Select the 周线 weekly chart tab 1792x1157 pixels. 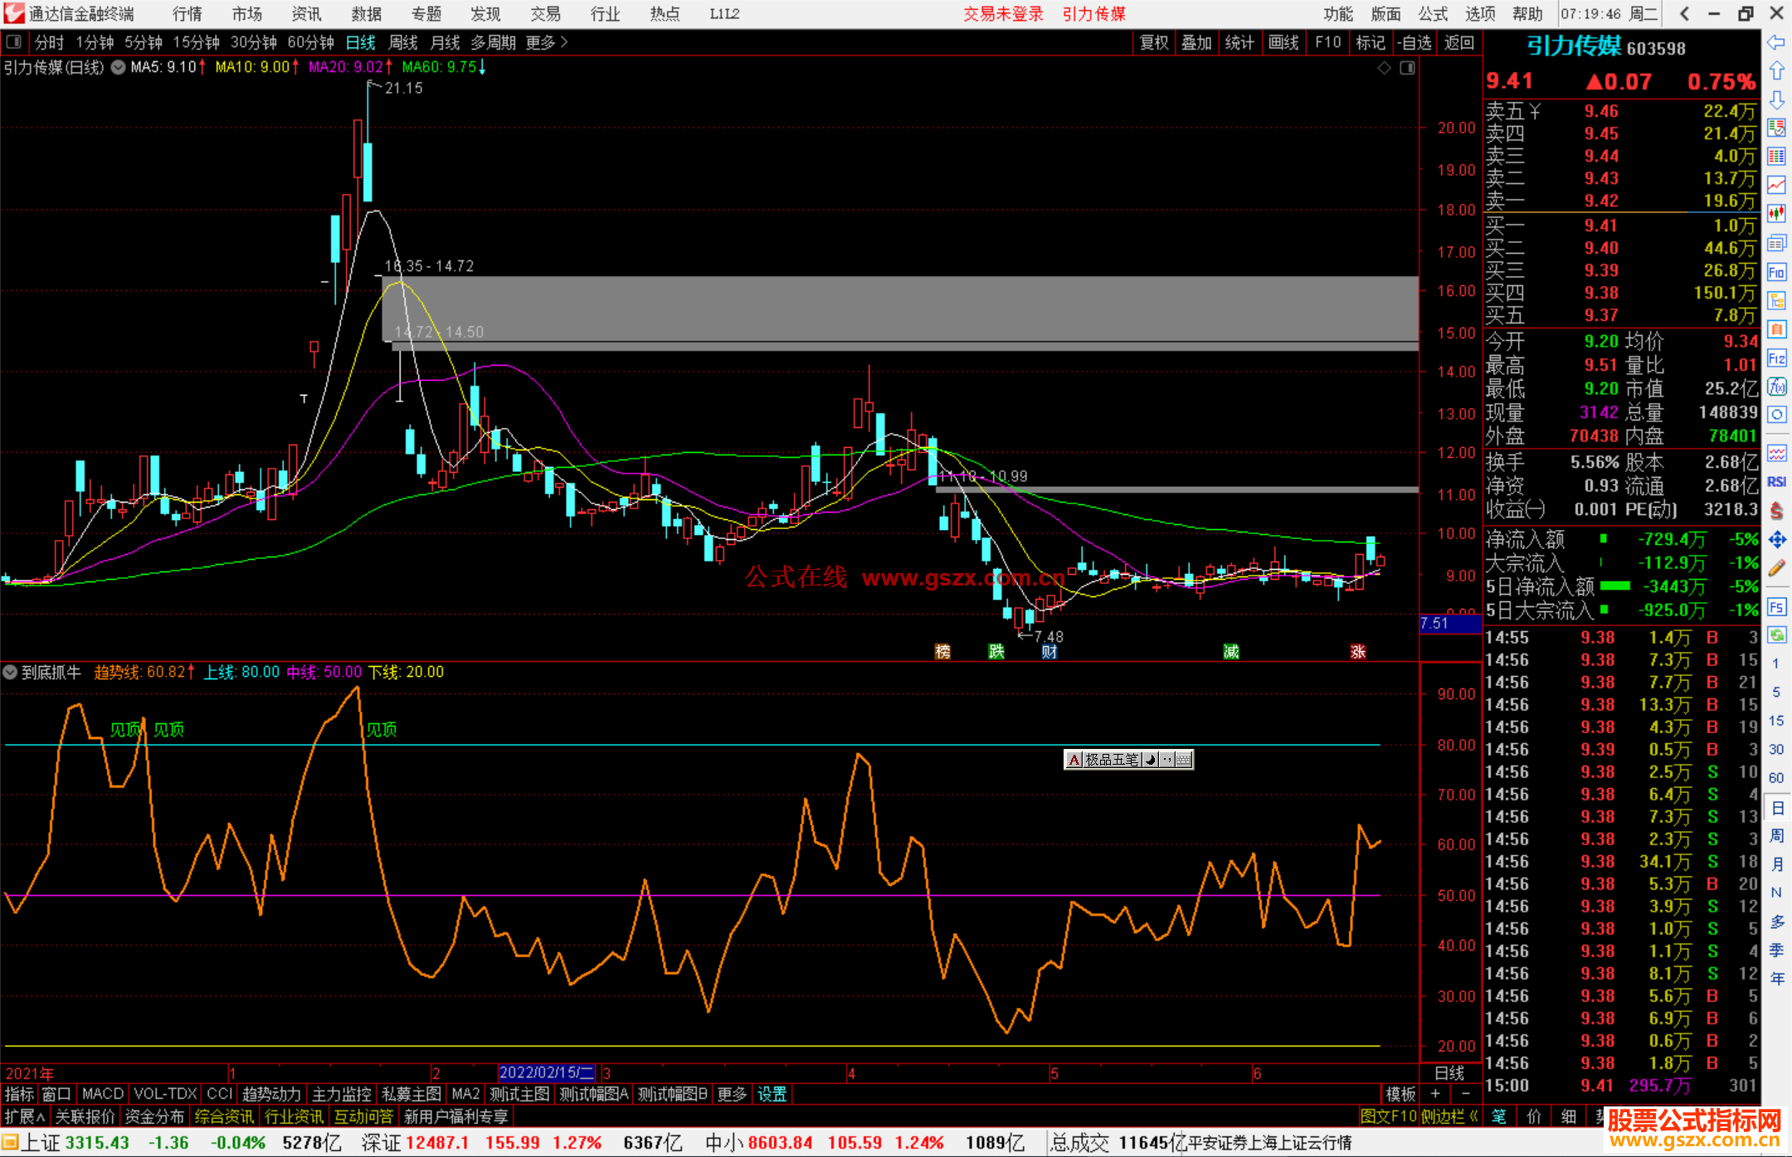tap(403, 42)
